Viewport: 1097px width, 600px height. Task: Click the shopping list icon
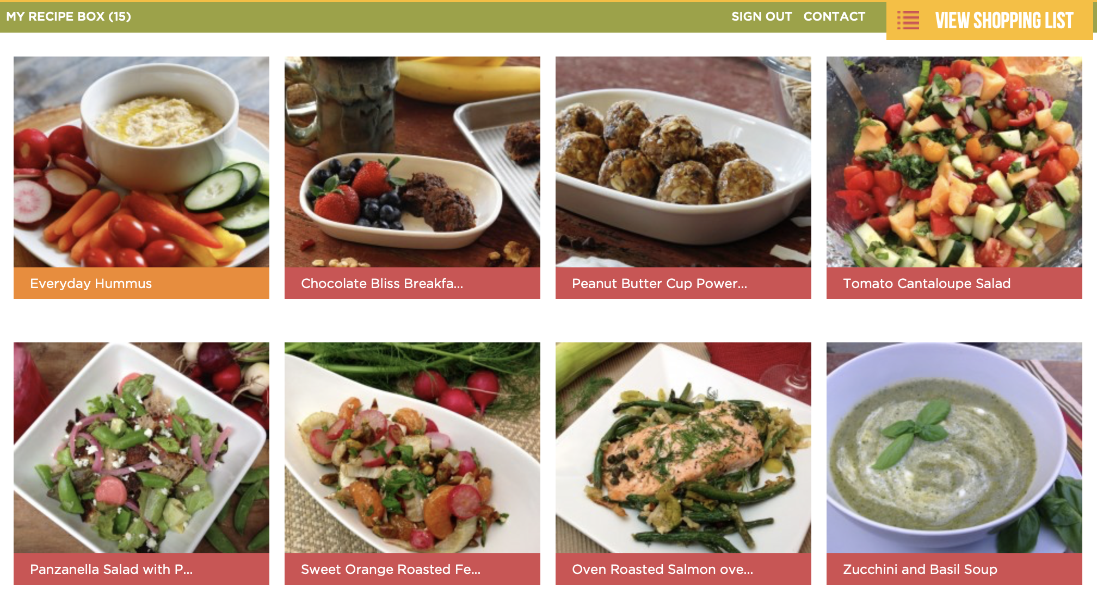click(x=908, y=21)
